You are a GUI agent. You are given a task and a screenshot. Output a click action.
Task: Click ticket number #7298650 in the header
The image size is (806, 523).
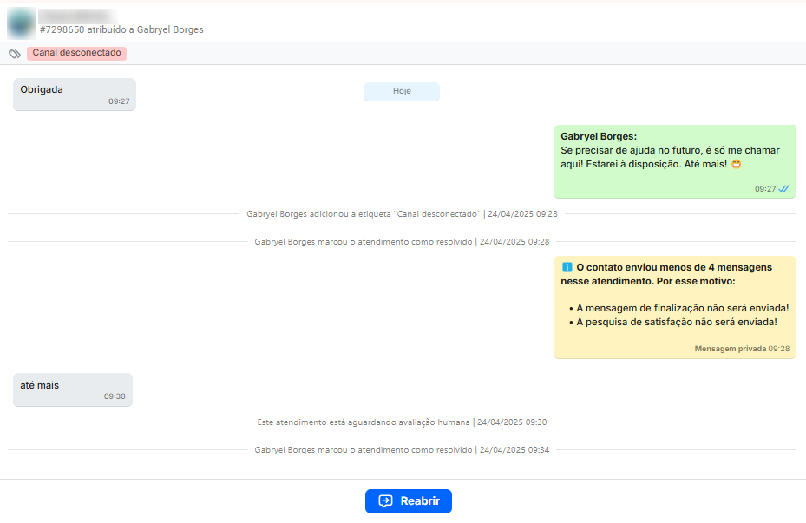coord(62,29)
